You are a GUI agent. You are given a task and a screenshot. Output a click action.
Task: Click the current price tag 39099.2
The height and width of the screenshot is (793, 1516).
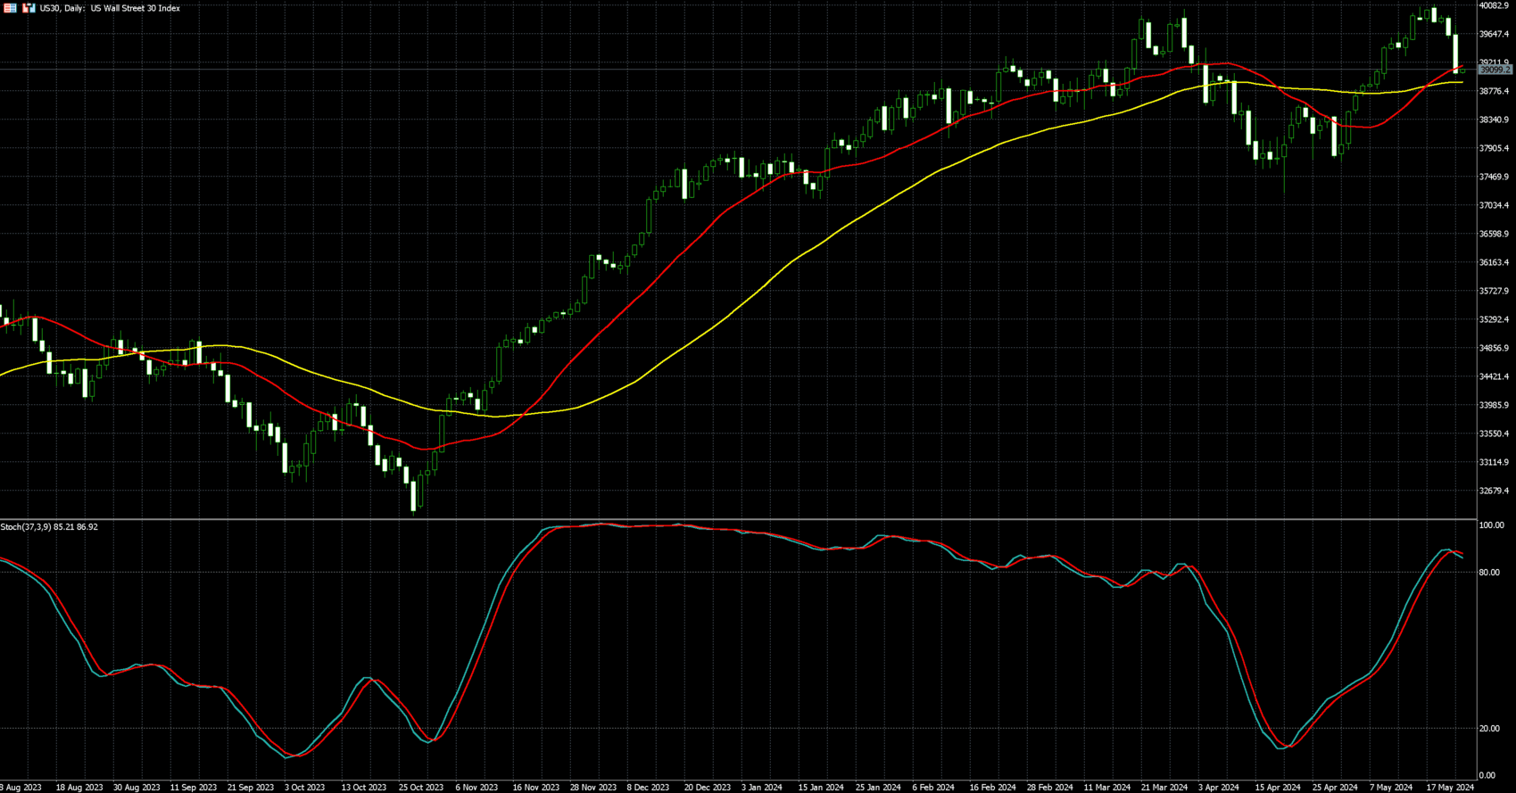[x=1495, y=70]
